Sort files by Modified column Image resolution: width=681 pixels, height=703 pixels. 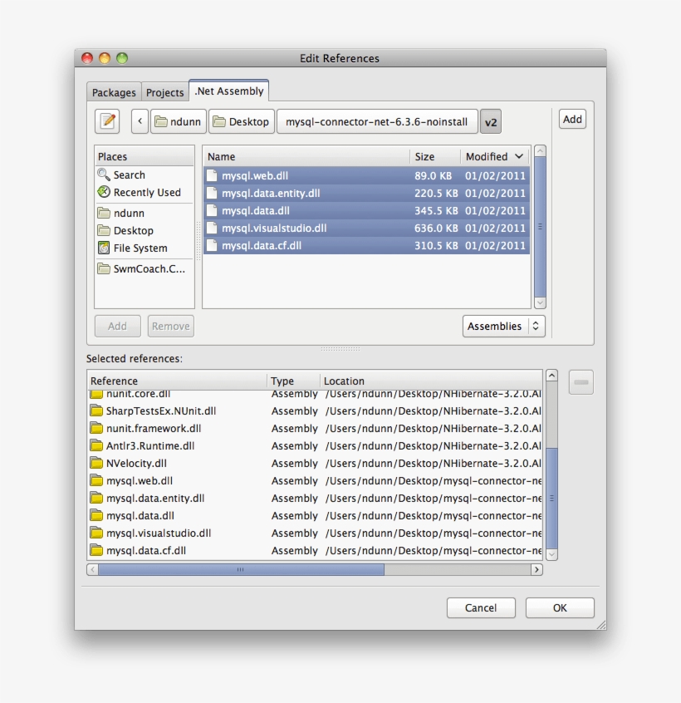click(x=494, y=156)
